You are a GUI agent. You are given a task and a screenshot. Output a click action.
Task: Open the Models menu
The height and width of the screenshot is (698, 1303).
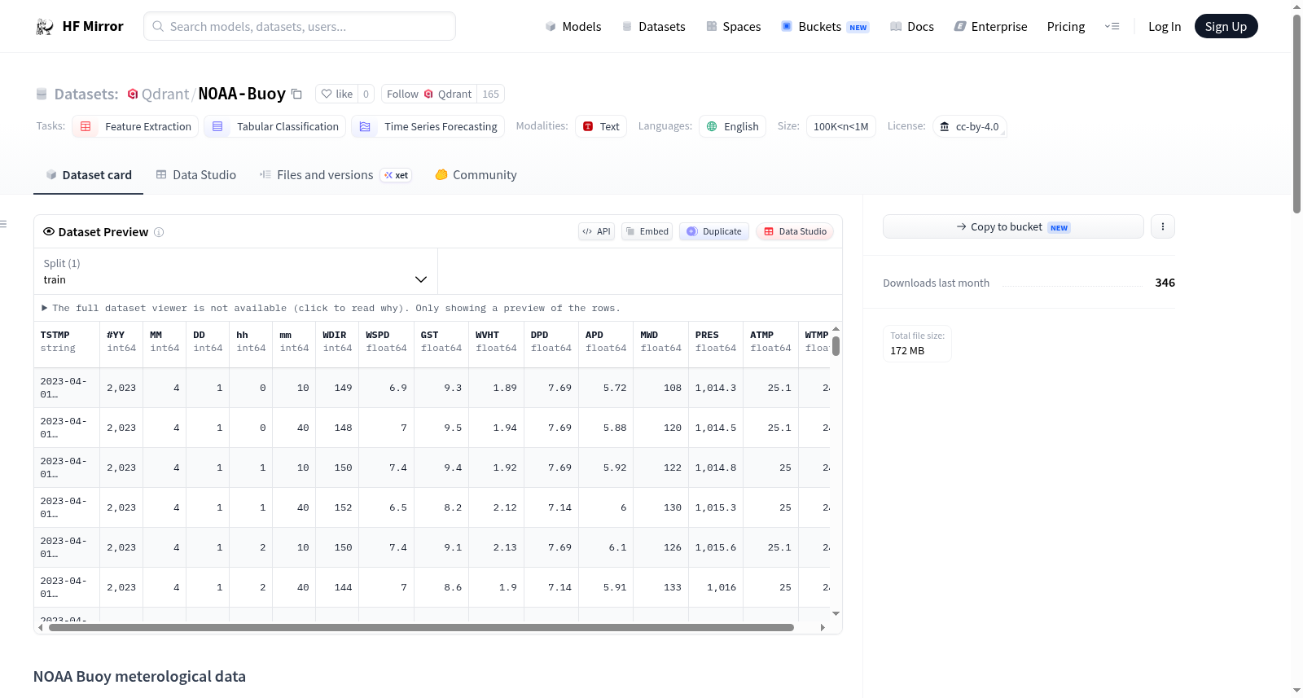pos(573,26)
